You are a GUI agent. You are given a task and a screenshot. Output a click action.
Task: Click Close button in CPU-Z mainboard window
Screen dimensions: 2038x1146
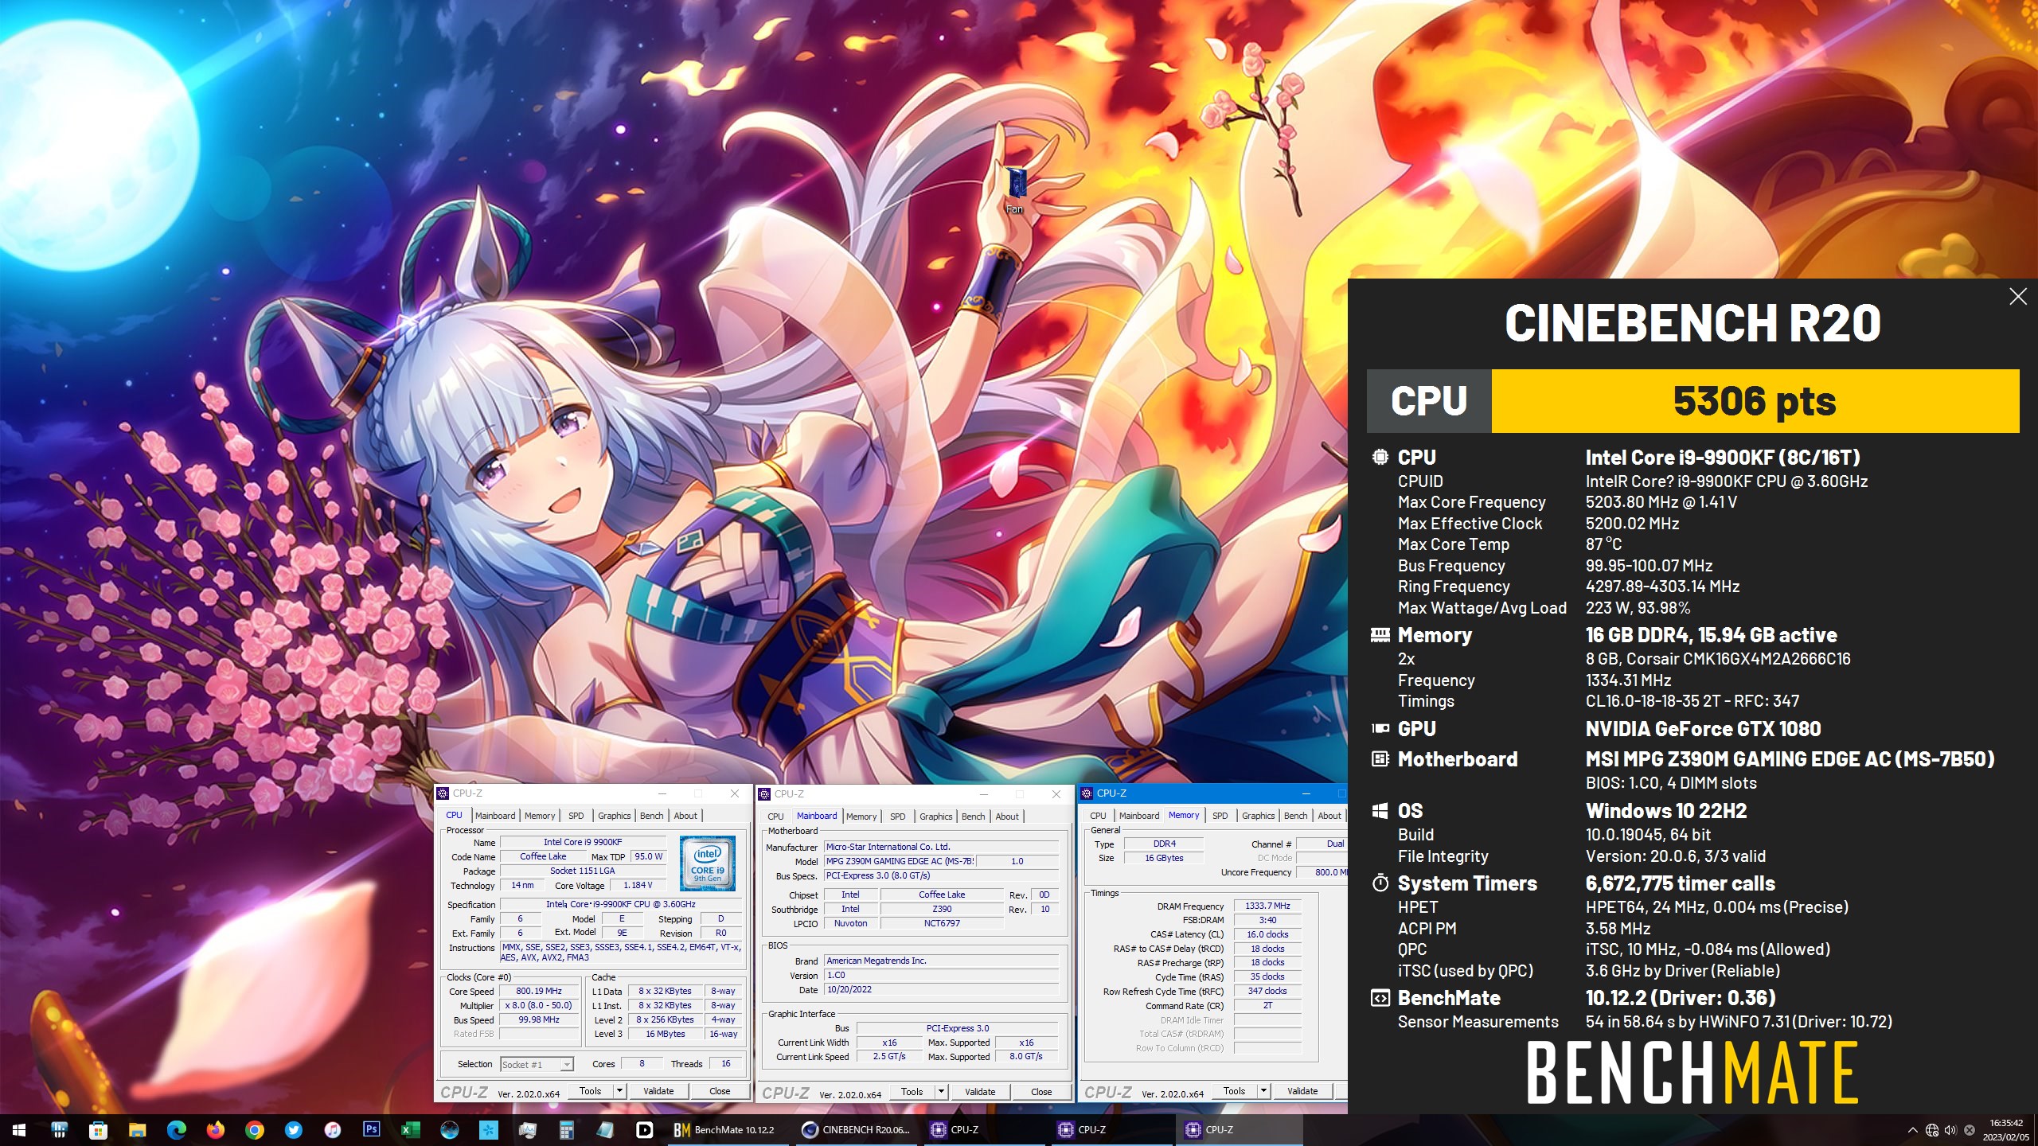[1041, 1092]
